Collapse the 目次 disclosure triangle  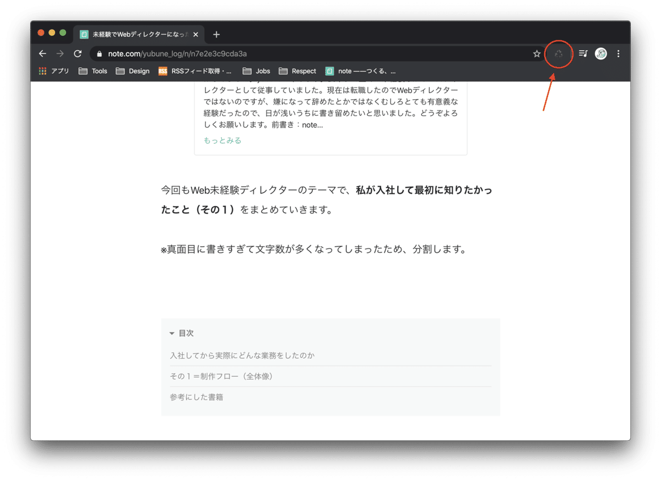click(x=171, y=333)
